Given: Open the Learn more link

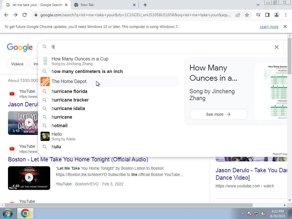Looking at the screenshot, I should tap(269, 27).
